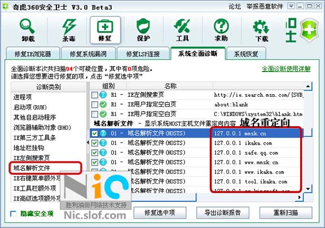This screenshot has width=325, height=228.
Task: Open the 全面诊断使用详解 link
Action: point(286,69)
